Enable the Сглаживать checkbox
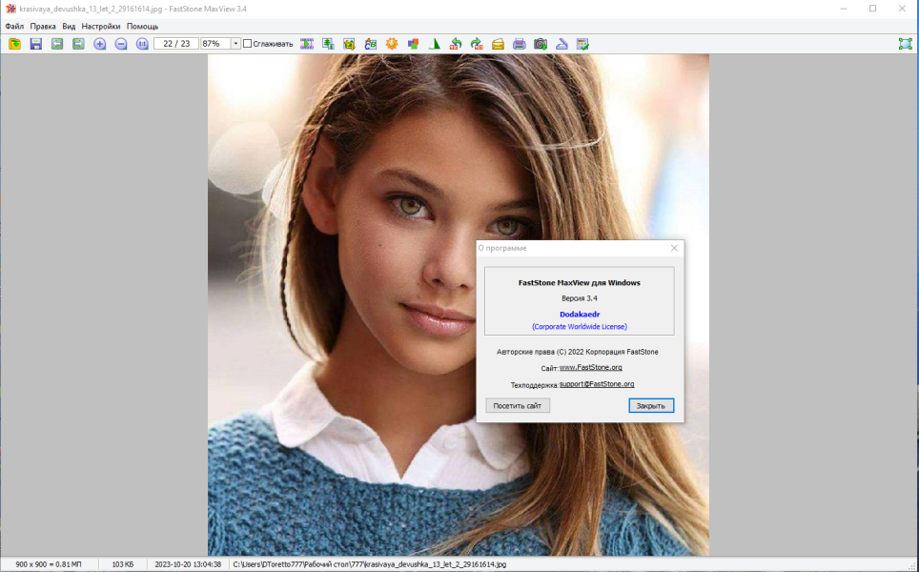This screenshot has height=572, width=919. 247,43
